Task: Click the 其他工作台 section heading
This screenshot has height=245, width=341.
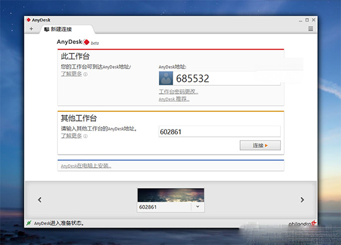Action: pos(79,118)
